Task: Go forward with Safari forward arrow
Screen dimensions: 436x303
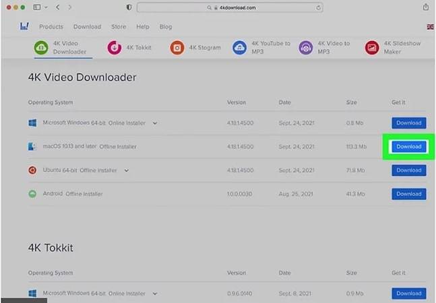Action: click(70, 7)
